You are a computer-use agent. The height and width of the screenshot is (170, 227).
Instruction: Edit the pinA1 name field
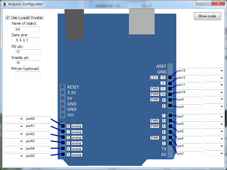[38, 126]
